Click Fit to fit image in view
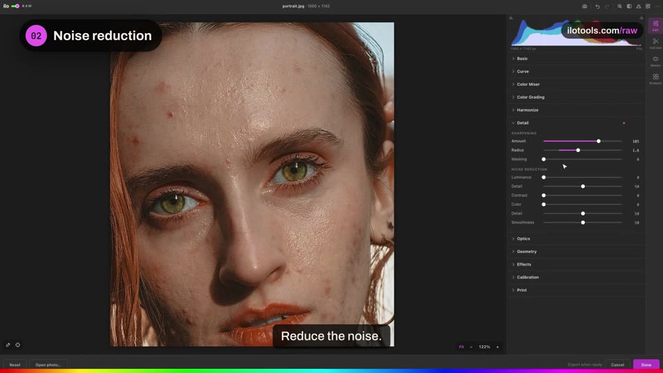The image size is (663, 373). click(x=461, y=347)
